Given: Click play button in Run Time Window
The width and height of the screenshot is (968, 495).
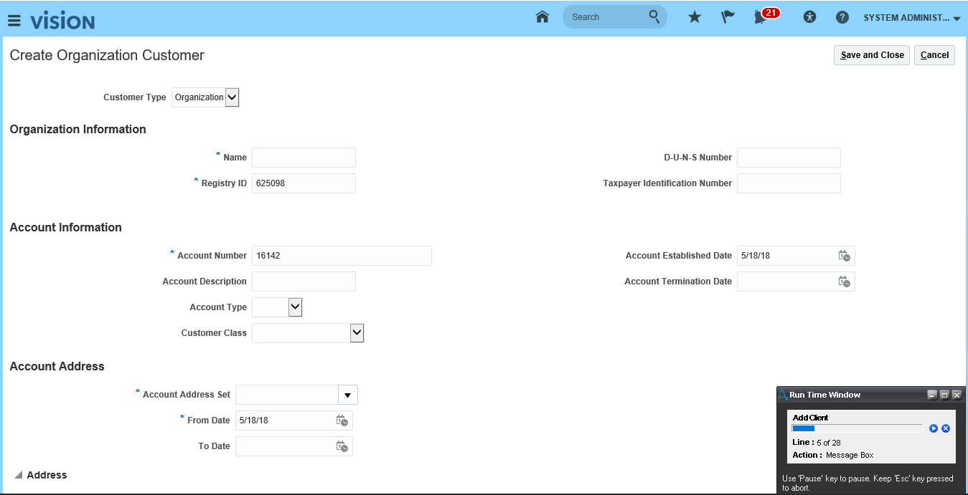Looking at the screenshot, I should pos(934,428).
